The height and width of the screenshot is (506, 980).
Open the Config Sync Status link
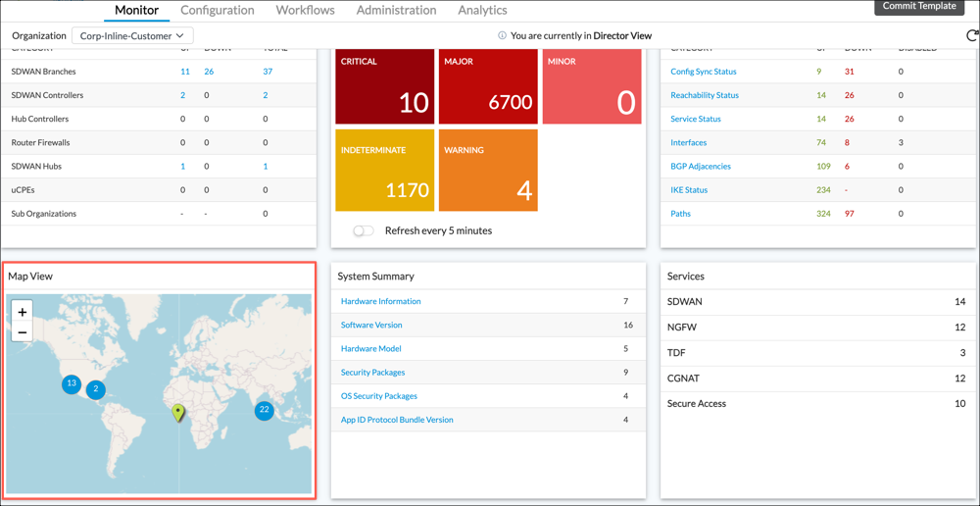[703, 72]
